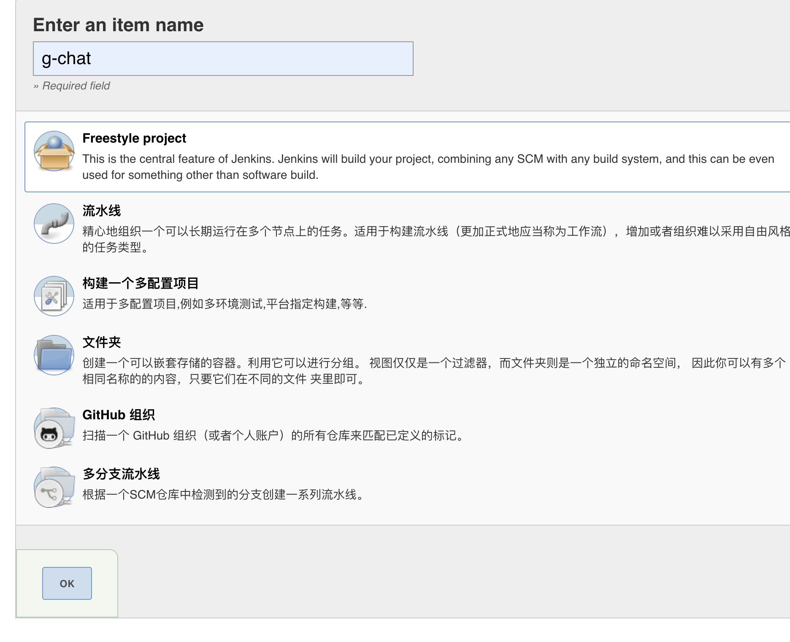Click the Required field hint text
The width and height of the screenshot is (790, 642).
(72, 86)
